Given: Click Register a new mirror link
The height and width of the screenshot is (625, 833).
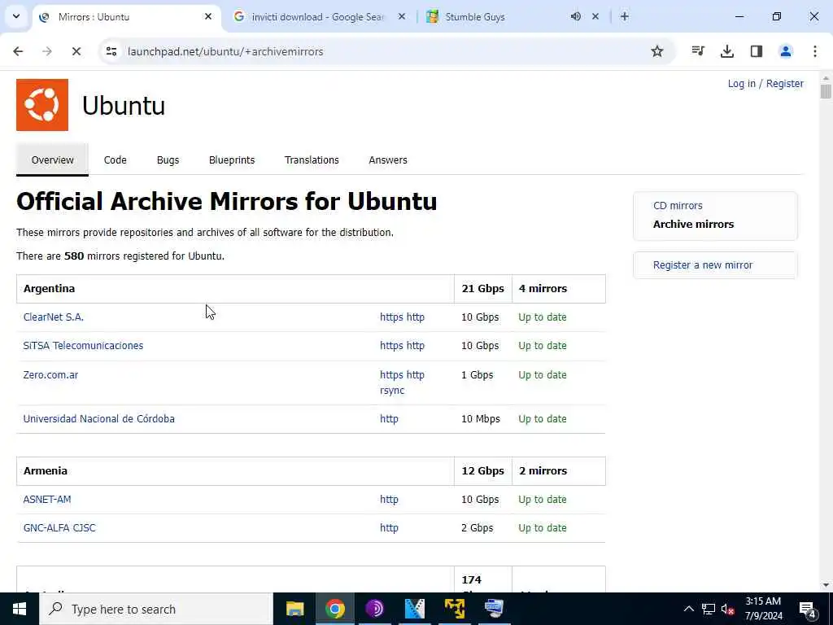Looking at the screenshot, I should coord(703,264).
